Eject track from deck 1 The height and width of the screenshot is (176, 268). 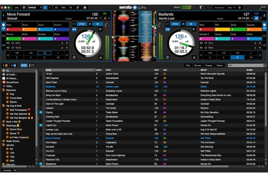coord(100,58)
